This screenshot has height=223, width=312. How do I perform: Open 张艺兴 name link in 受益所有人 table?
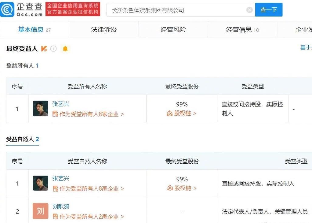coord(61,104)
